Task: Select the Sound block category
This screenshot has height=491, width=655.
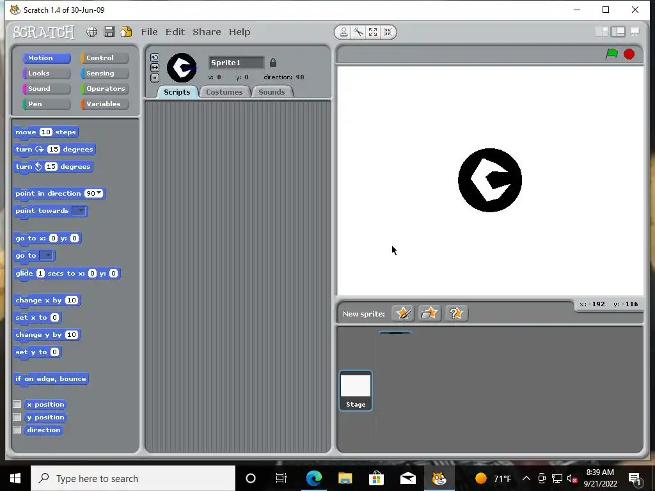Action: (x=46, y=88)
